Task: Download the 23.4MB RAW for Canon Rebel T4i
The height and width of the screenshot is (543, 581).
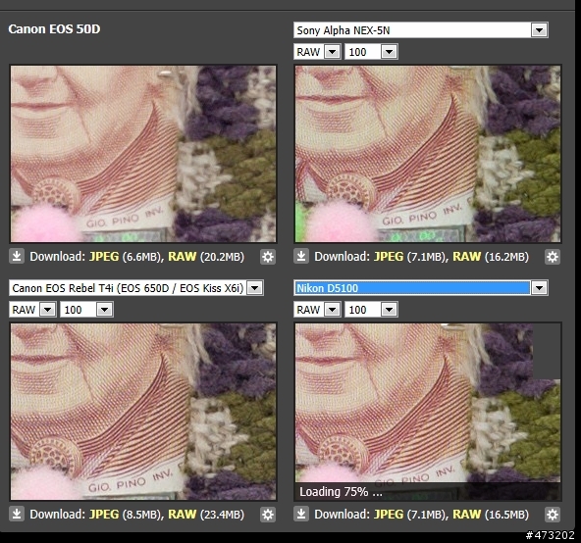Action: [182, 515]
